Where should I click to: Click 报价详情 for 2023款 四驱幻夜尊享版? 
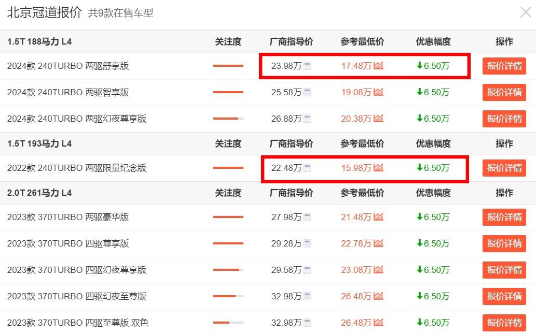[504, 270]
